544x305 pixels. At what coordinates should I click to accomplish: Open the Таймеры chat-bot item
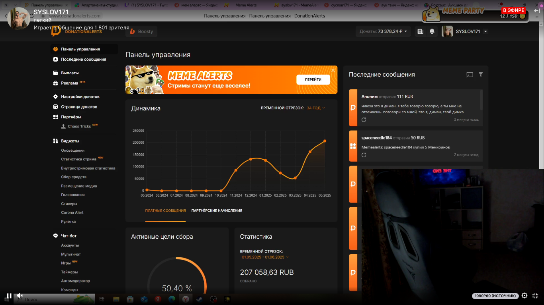tap(69, 272)
